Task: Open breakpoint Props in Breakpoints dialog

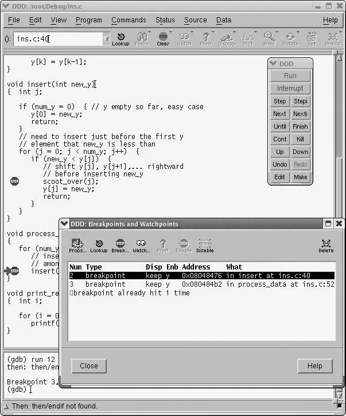Action: pyautogui.click(x=77, y=245)
